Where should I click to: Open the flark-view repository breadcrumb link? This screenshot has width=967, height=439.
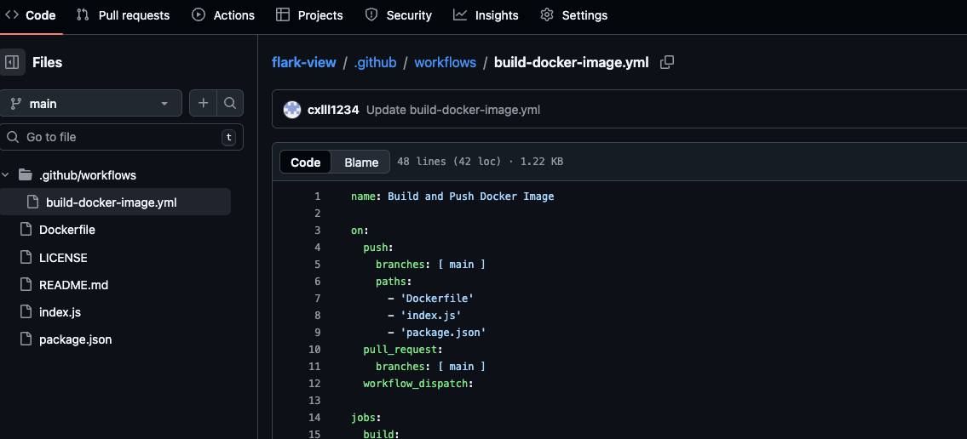[303, 63]
